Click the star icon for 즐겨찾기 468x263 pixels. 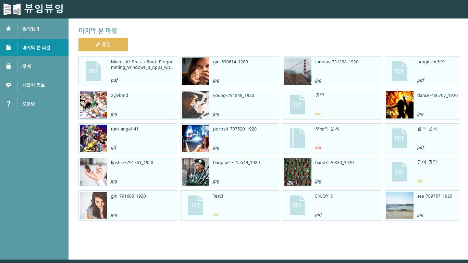click(x=9, y=29)
